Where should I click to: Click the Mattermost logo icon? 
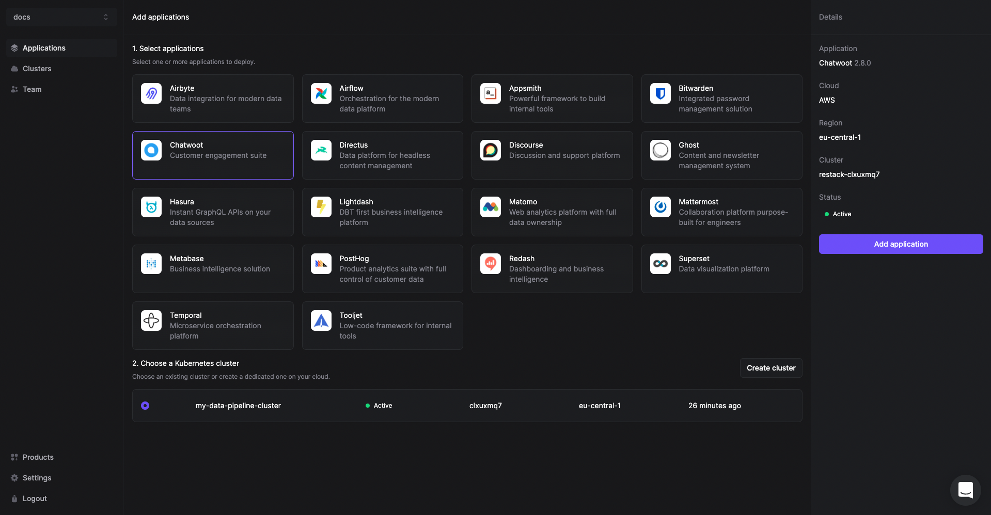click(x=660, y=207)
